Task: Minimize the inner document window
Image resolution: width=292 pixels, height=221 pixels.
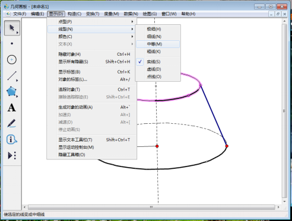Action: 271,14
